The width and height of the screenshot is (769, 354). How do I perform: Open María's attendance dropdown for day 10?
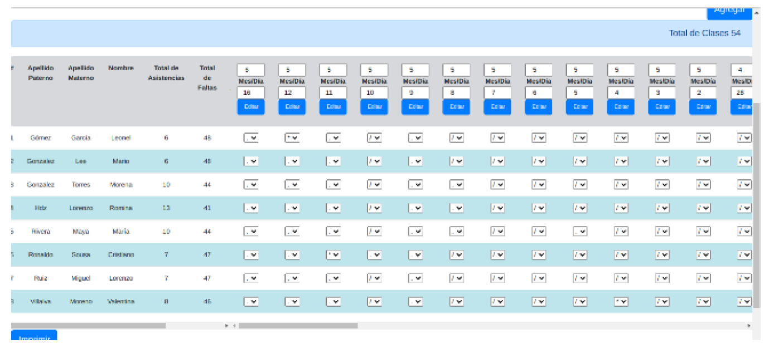(374, 232)
